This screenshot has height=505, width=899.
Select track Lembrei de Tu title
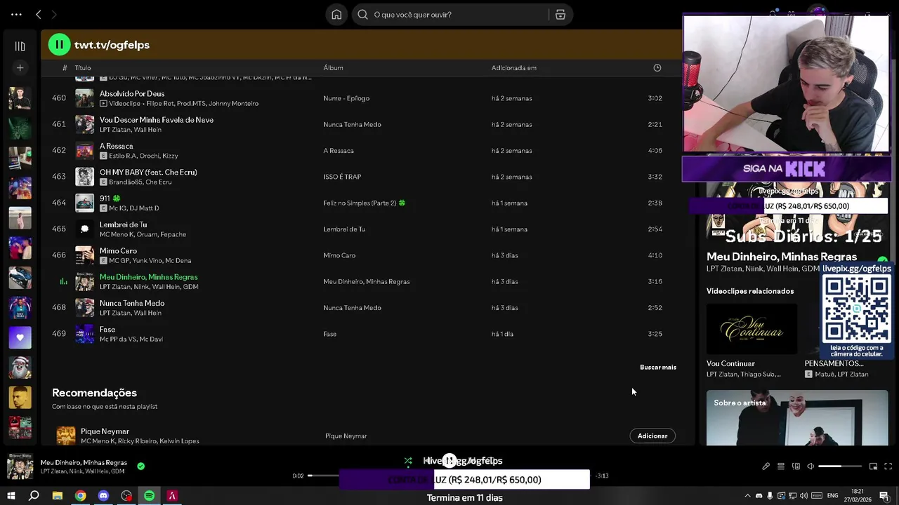[123, 224]
